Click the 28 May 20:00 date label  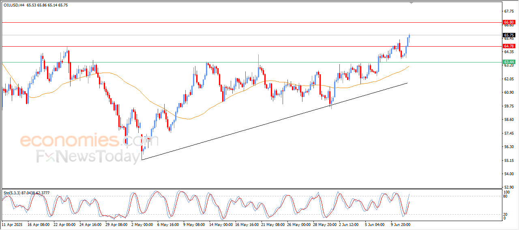point(325,224)
